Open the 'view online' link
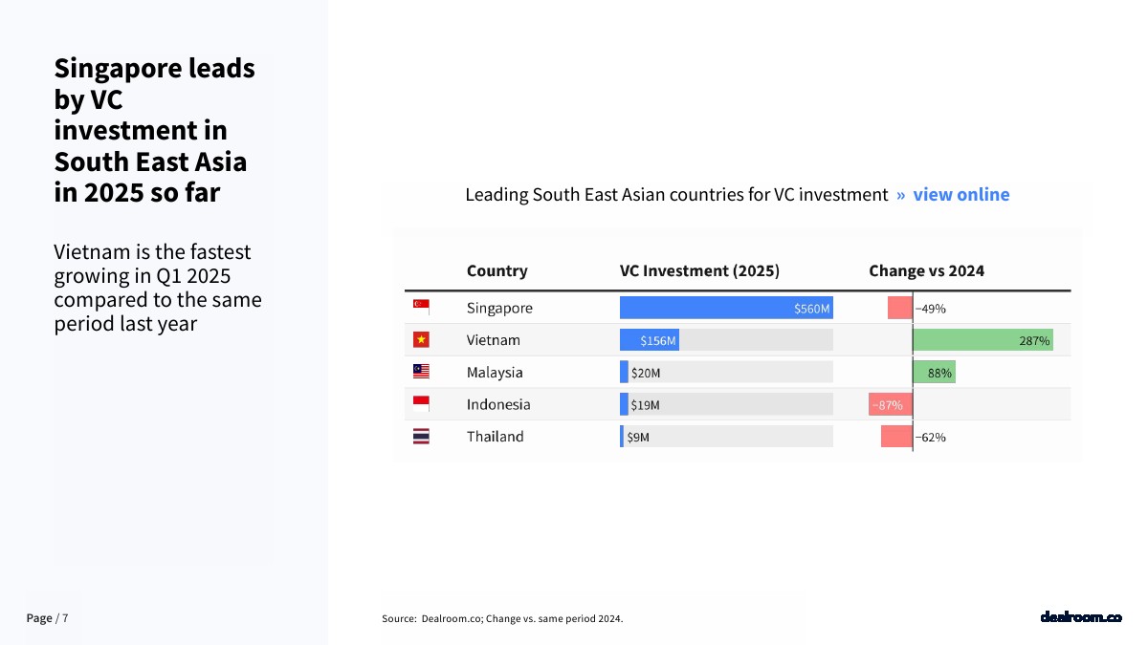 pyautogui.click(x=961, y=194)
